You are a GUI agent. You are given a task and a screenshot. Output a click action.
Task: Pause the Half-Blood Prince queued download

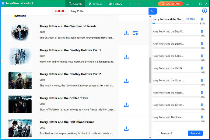tap(202, 68)
